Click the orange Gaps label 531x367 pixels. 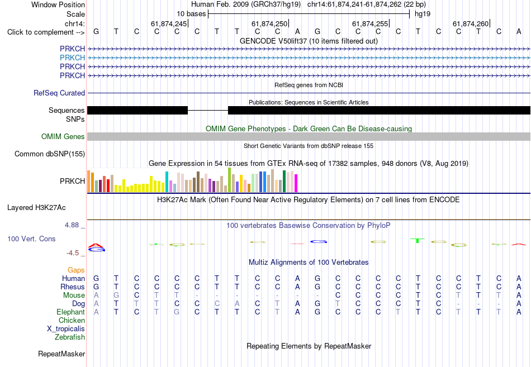[76, 270]
